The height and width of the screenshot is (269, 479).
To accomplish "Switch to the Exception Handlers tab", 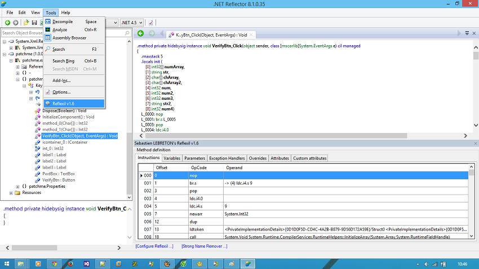I will tap(227, 158).
